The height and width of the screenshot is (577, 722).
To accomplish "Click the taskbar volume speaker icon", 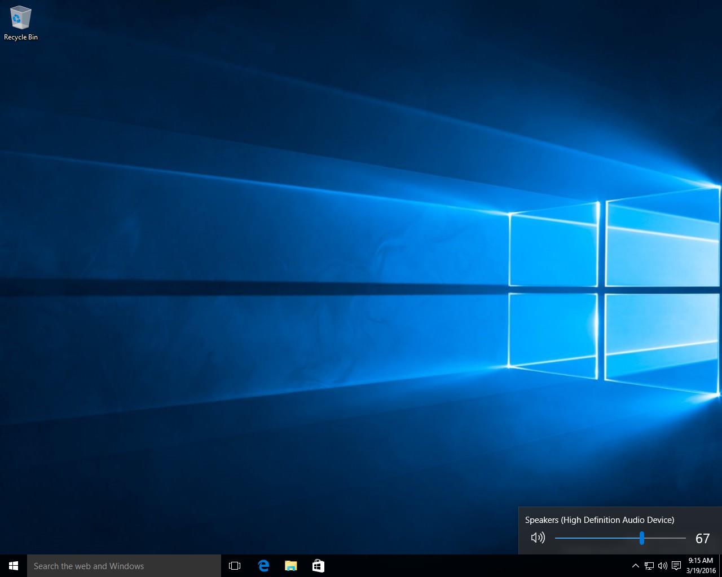I will [663, 566].
